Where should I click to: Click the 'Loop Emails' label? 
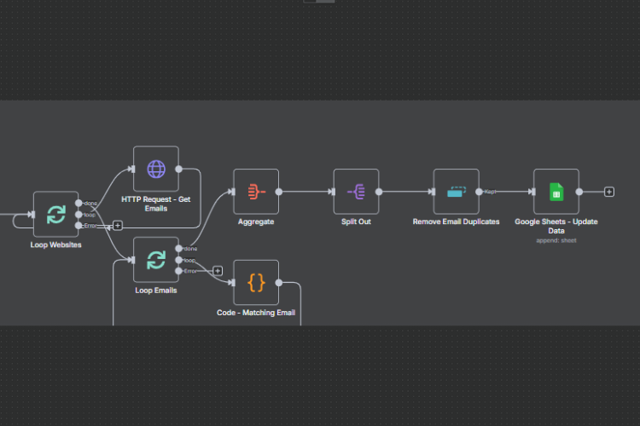pyautogui.click(x=156, y=291)
